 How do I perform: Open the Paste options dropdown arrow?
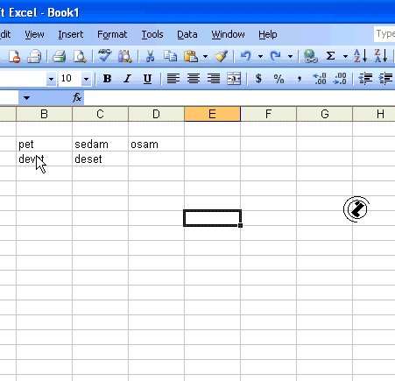pyautogui.click(x=205, y=56)
